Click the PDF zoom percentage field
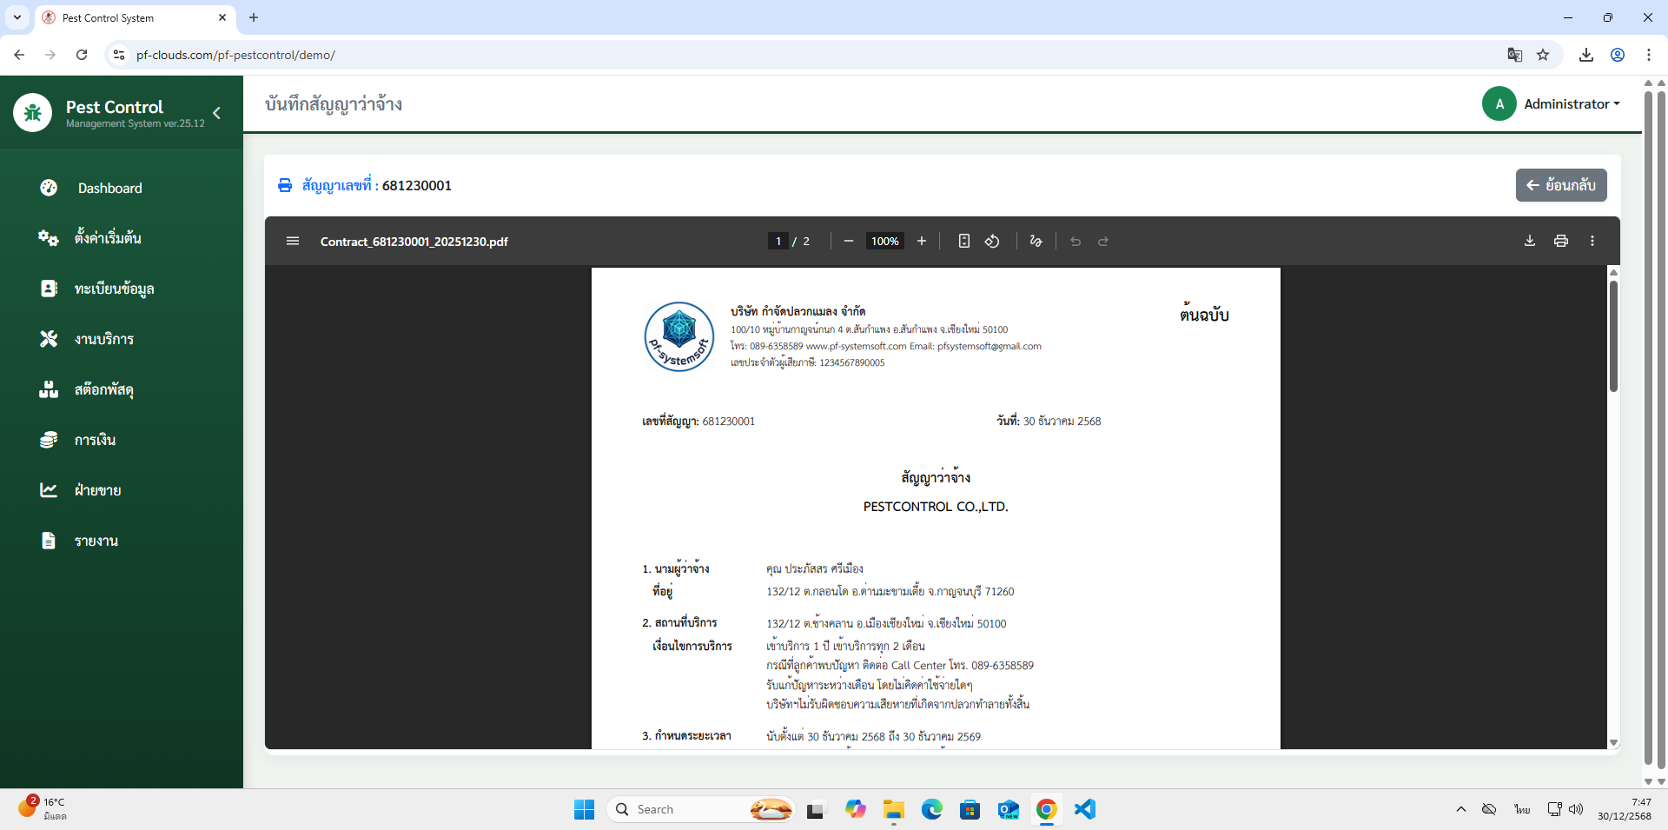Viewport: 1668px width, 830px height. pyautogui.click(x=885, y=241)
